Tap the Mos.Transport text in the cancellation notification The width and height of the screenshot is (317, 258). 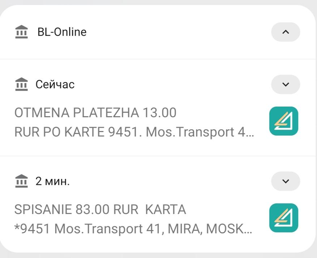click(190, 132)
